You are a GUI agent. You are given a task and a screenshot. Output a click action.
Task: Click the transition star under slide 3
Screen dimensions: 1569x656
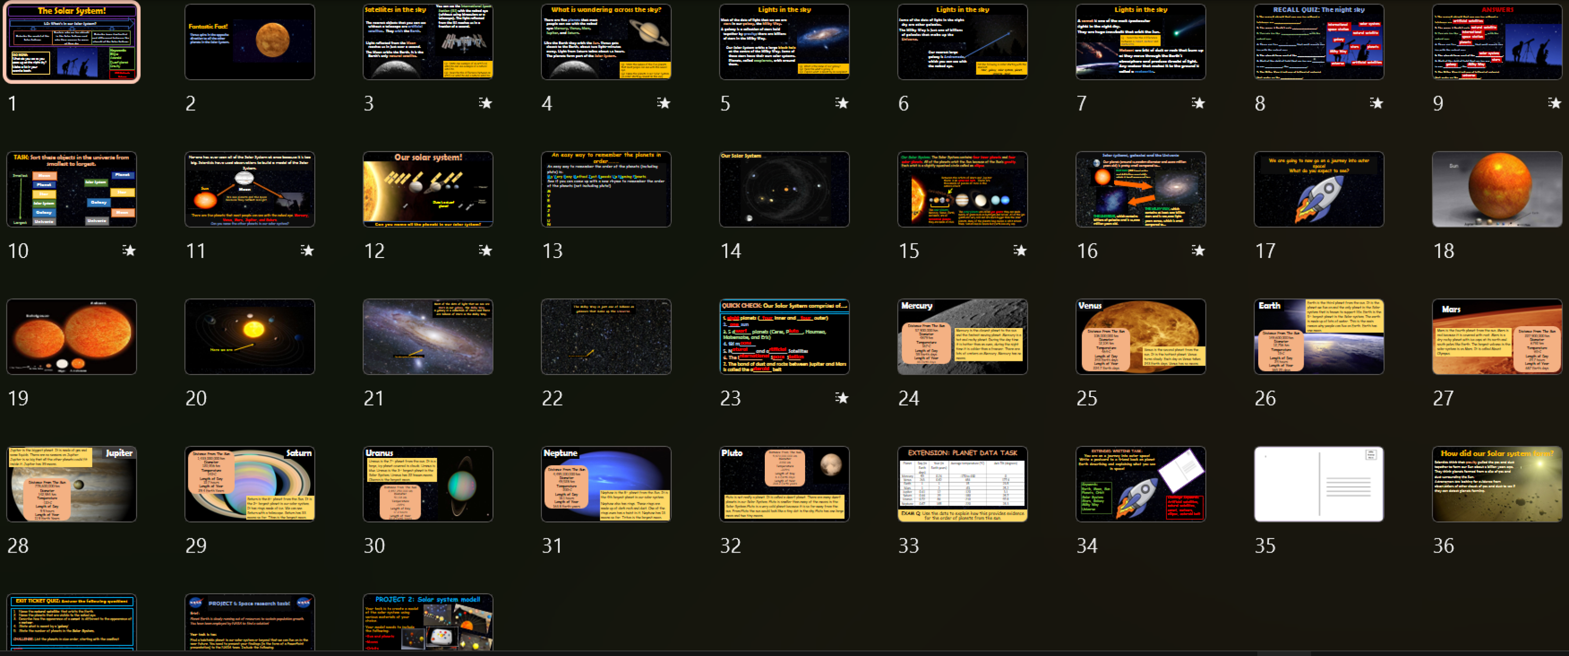pyautogui.click(x=485, y=103)
